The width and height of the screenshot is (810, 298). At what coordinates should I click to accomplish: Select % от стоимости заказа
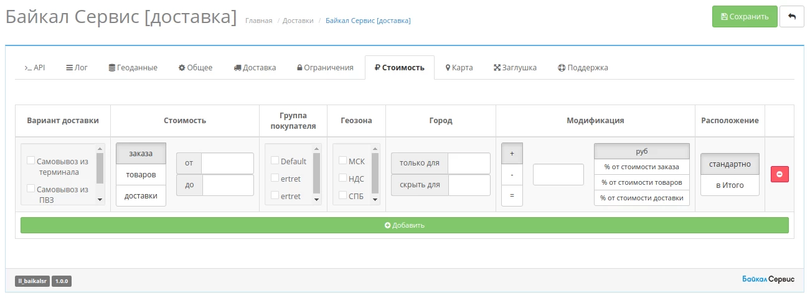[x=642, y=167]
